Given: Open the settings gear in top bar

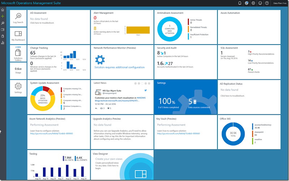Looking at the screenshot, I should [x=253, y=3].
